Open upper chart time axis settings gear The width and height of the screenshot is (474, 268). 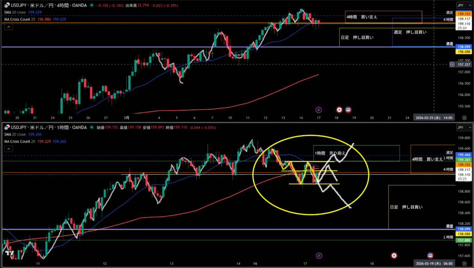(464, 118)
